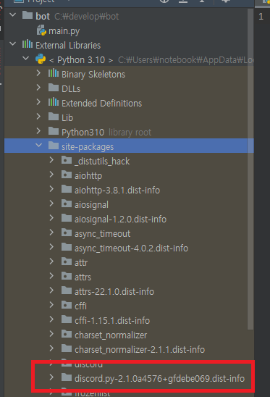The width and height of the screenshot is (270, 397).
Task: Click the attr package folder icon
Action: [67, 262]
